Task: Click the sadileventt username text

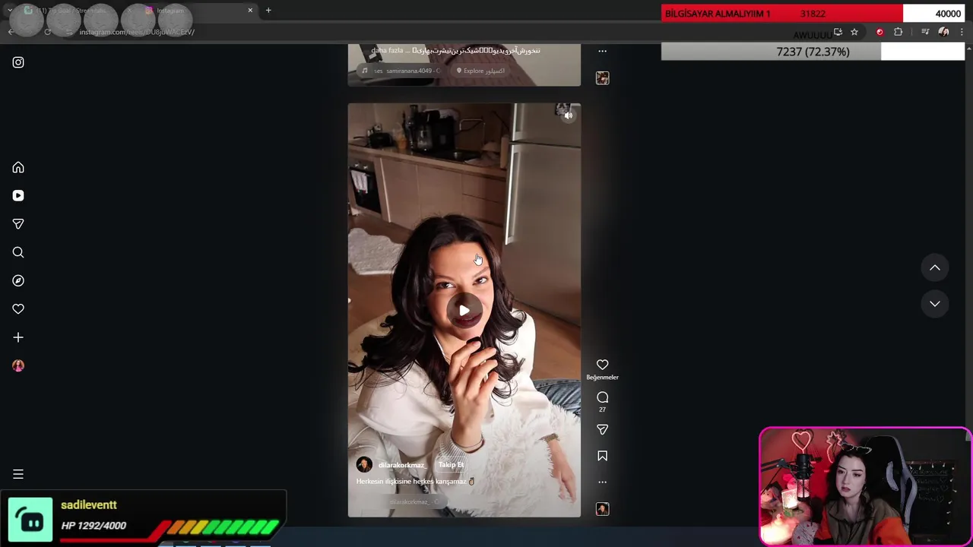Action: click(x=89, y=504)
